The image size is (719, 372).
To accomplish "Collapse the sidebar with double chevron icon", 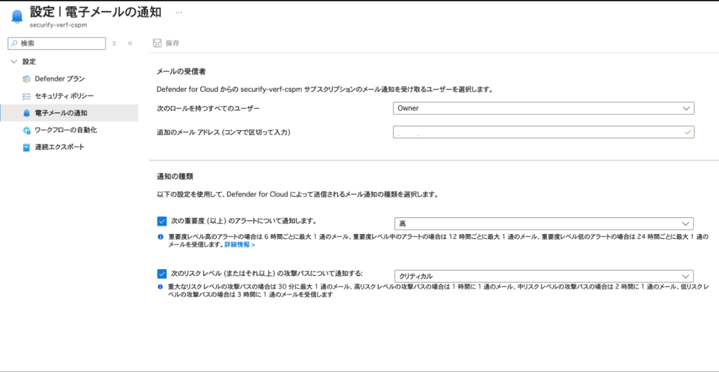I will (x=130, y=43).
